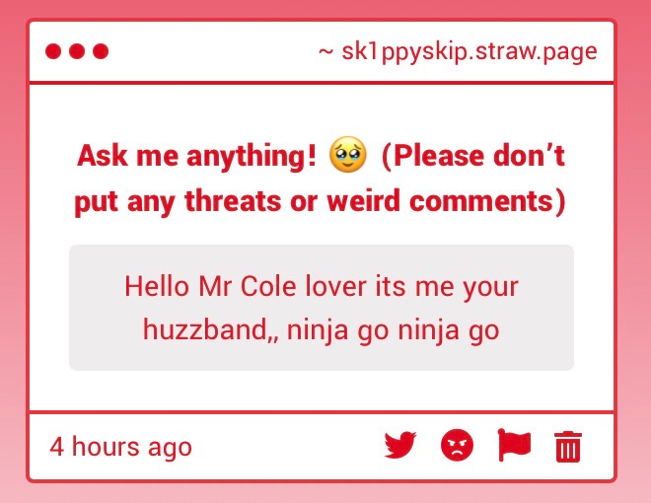Click the angry face block icon
This screenshot has width=651, height=503.
click(x=457, y=446)
